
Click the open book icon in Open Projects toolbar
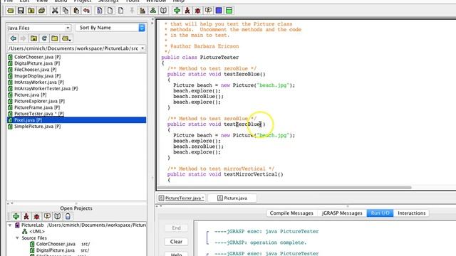click(58, 216)
